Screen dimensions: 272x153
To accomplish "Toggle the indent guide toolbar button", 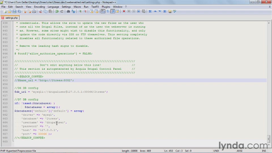I will (x=113, y=11).
